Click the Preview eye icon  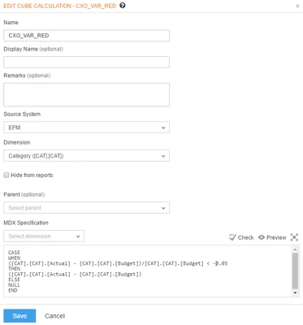tap(262, 237)
